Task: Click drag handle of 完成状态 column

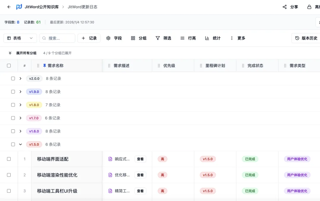Action: [243, 66]
